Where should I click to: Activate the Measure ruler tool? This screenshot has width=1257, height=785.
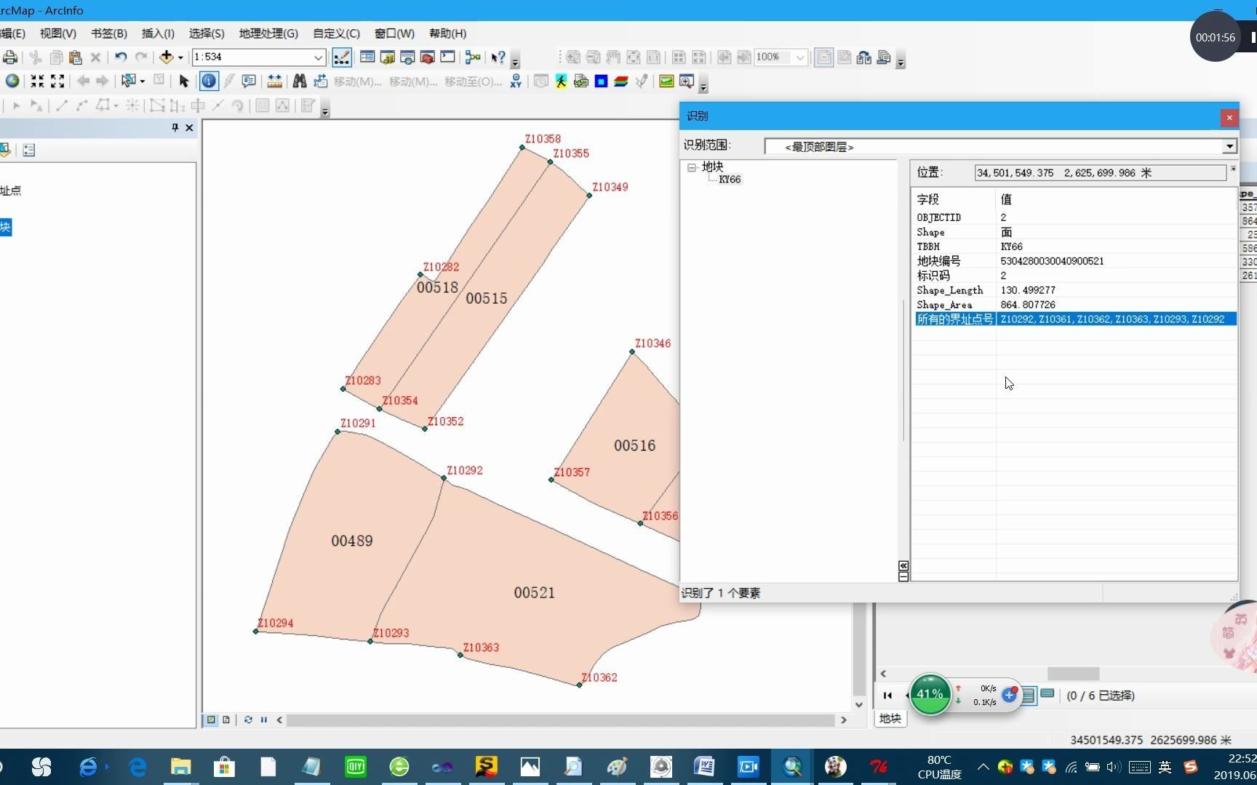(x=274, y=81)
